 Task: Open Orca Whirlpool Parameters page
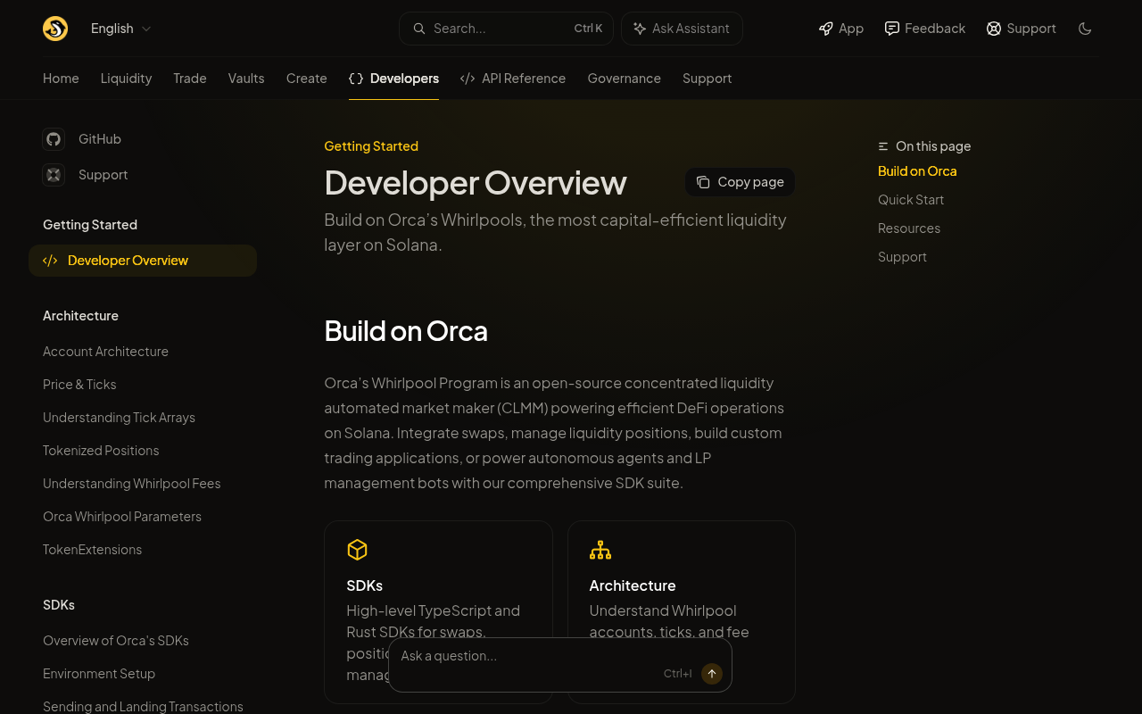122,517
